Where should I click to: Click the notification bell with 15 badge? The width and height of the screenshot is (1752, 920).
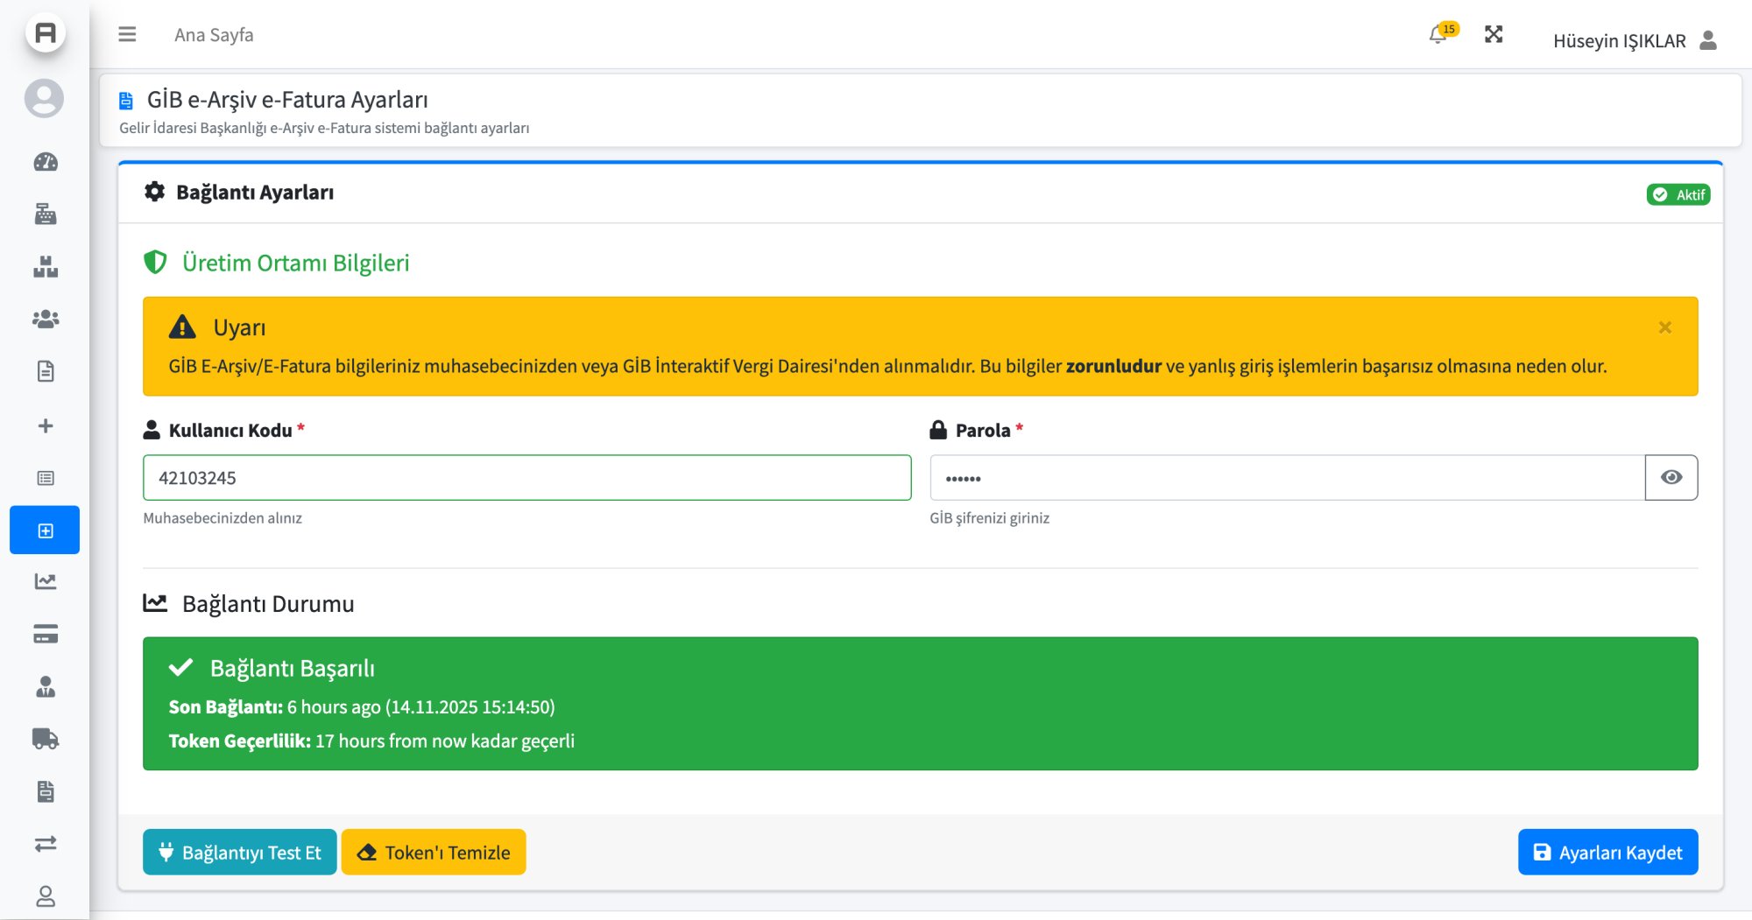pyautogui.click(x=1438, y=35)
